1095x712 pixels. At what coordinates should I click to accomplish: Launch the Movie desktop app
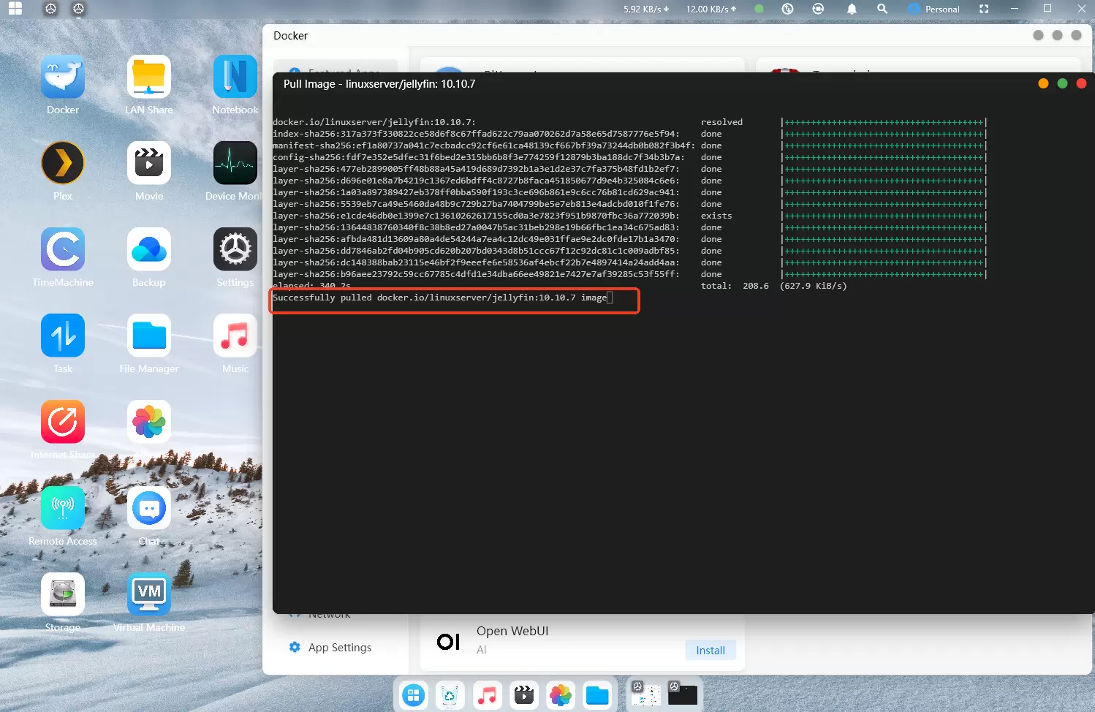pos(149,163)
